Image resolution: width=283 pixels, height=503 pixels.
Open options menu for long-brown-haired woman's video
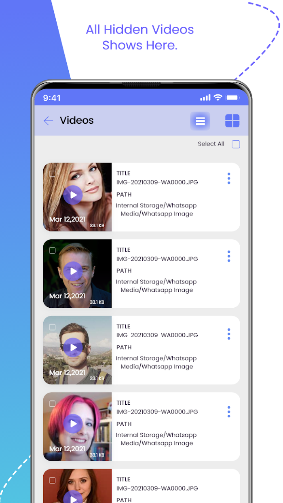point(229,178)
